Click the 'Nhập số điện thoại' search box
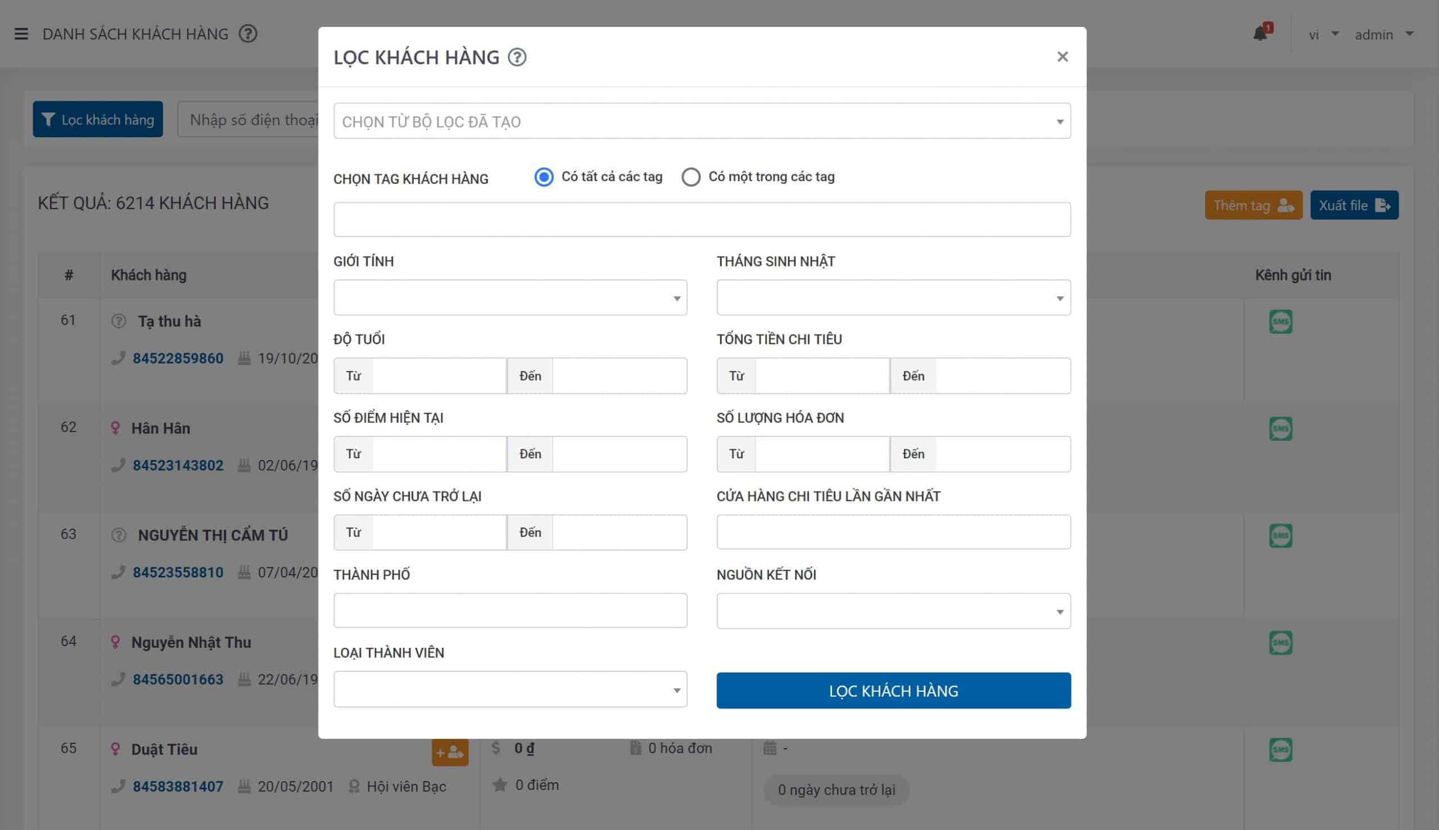 click(x=248, y=119)
